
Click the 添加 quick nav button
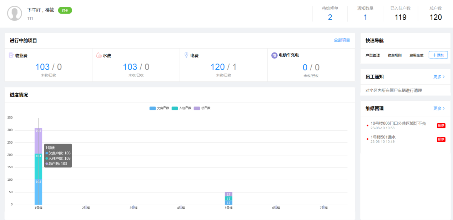coord(438,55)
